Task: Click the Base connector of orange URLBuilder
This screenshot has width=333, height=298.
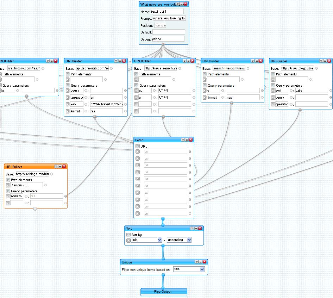Action: (x=51, y=174)
